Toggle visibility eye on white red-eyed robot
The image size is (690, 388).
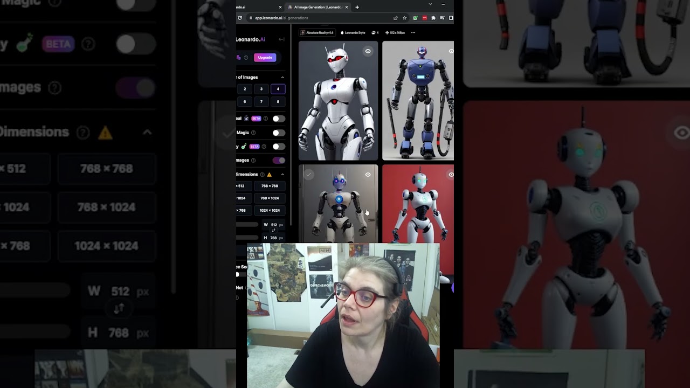(368, 51)
